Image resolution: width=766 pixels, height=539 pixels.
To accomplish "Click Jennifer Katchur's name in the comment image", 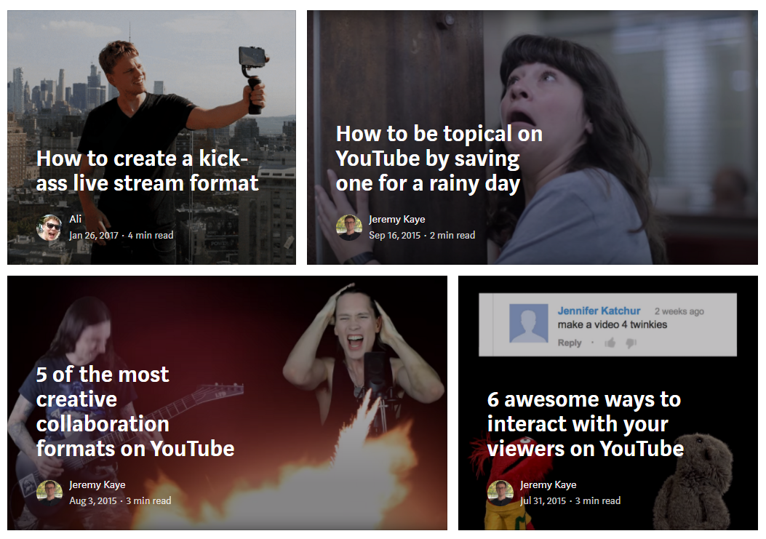I will click(x=599, y=311).
